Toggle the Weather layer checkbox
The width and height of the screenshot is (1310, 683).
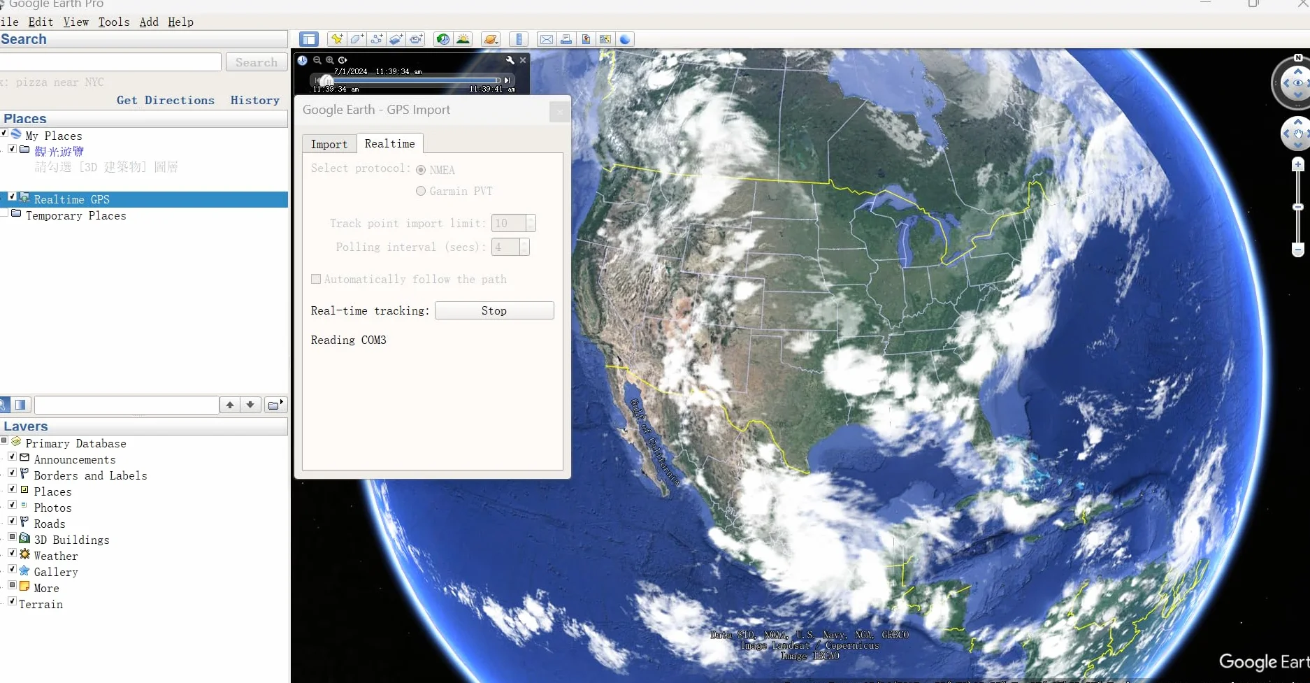coord(12,553)
